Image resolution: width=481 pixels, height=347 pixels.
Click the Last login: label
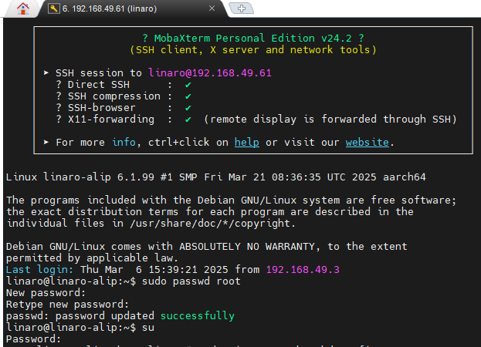click(40, 270)
